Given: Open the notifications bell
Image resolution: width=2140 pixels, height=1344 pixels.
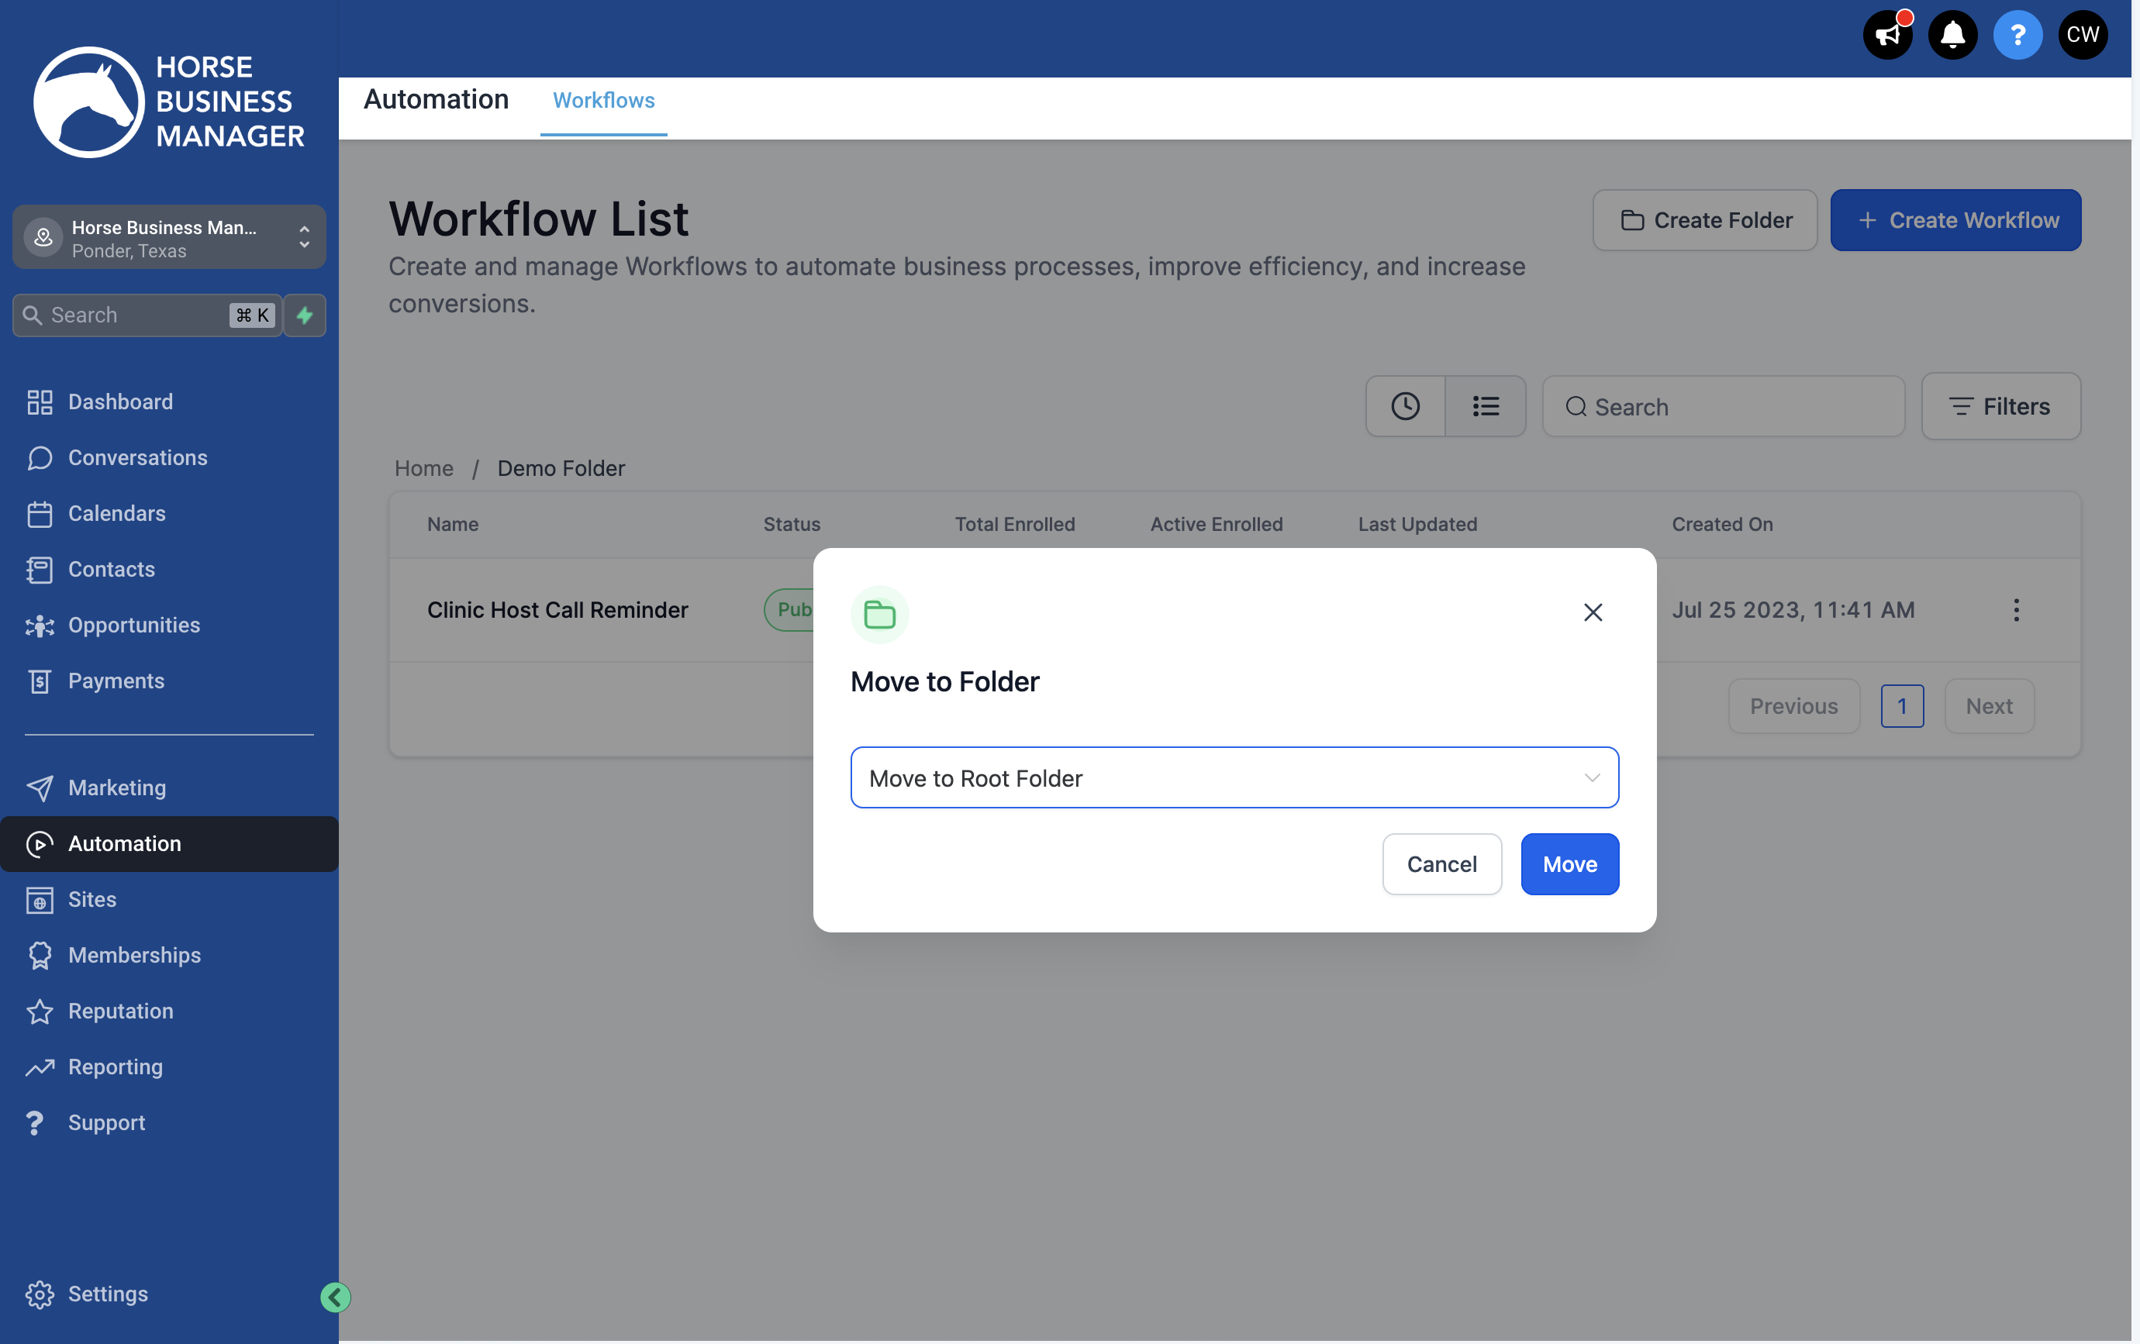Looking at the screenshot, I should [1952, 35].
